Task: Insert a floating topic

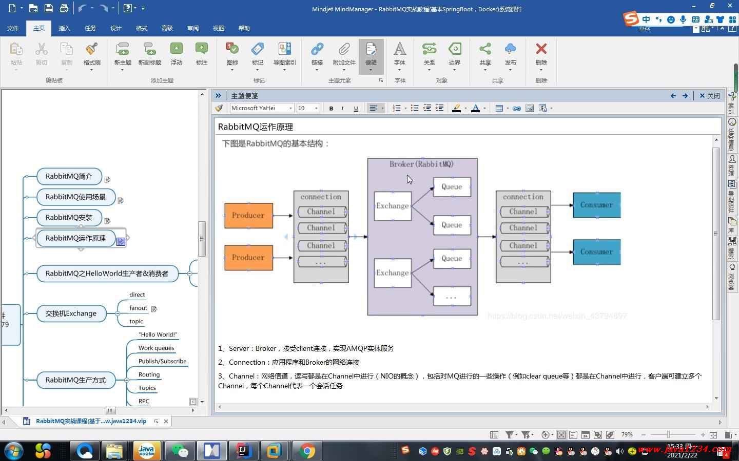Action: [177, 49]
